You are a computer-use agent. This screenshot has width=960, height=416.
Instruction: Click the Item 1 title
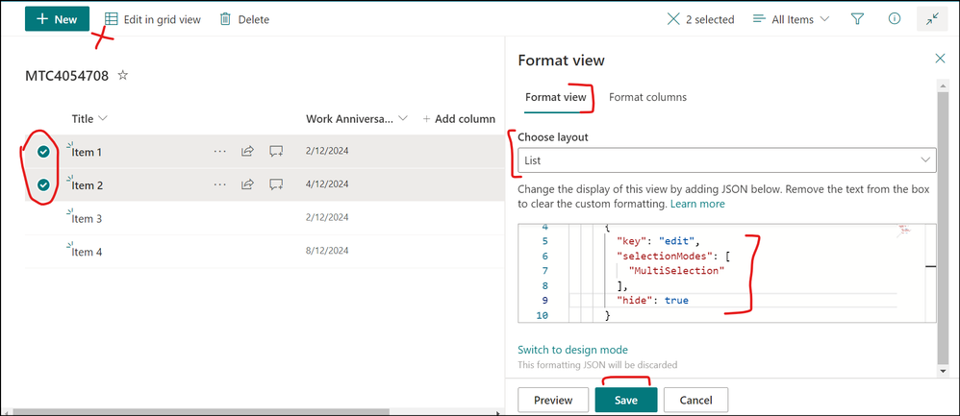[x=87, y=153]
